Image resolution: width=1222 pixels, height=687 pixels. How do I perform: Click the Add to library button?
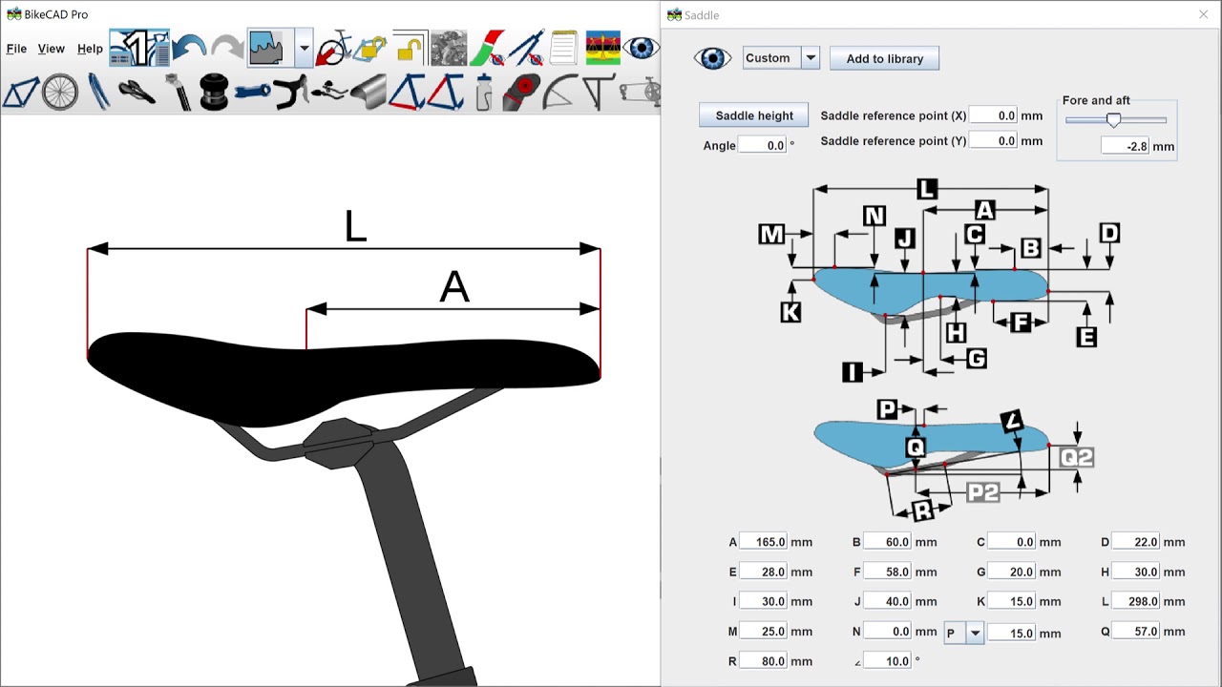point(885,58)
